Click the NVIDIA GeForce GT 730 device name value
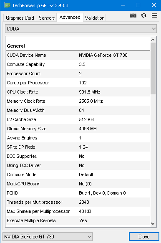Image resolution: width=161 pixels, height=243 pixels. coord(103,55)
